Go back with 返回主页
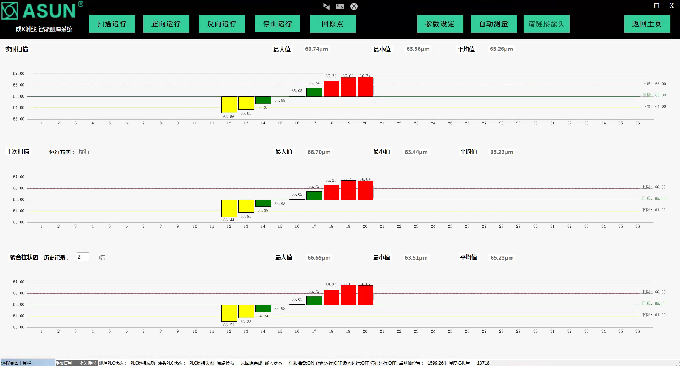 (x=647, y=24)
